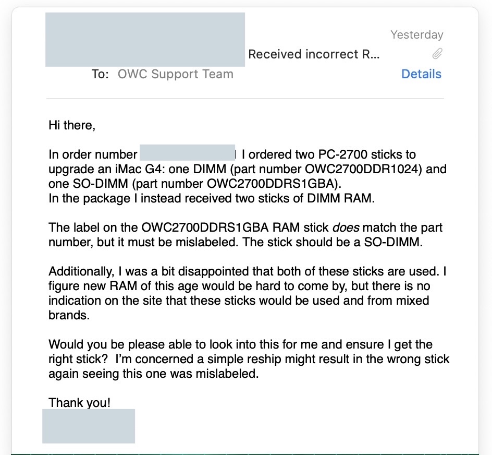The height and width of the screenshot is (455, 492).
Task: Click the word "Additionally" in the third paragraph
Action: (81, 271)
